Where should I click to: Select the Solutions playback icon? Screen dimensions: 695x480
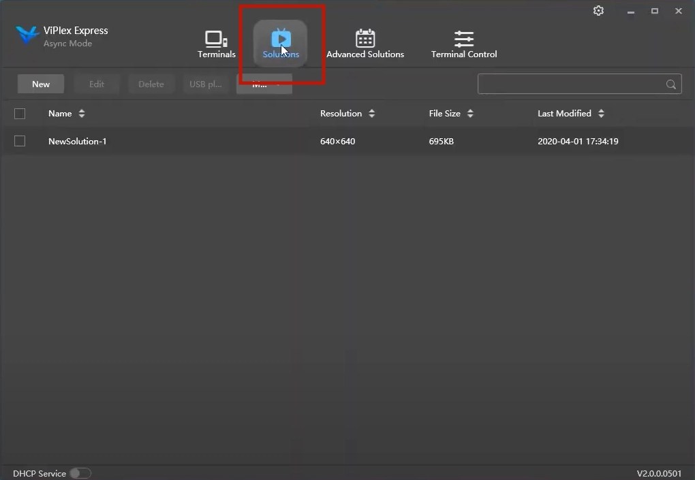click(281, 39)
